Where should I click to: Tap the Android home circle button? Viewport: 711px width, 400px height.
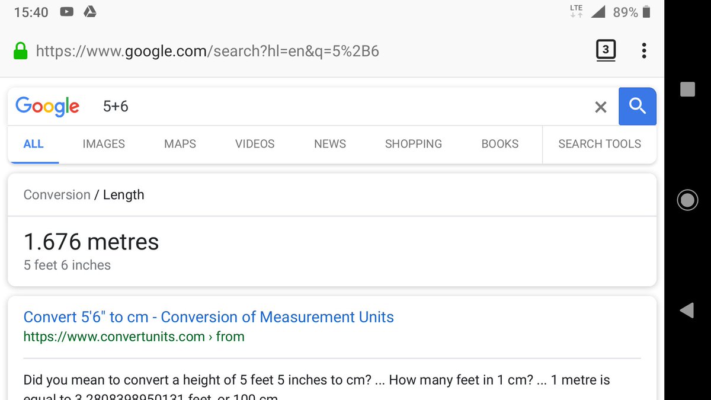[x=687, y=200]
